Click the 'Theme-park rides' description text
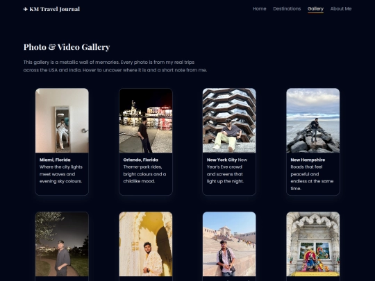The image size is (375, 281). [144, 174]
